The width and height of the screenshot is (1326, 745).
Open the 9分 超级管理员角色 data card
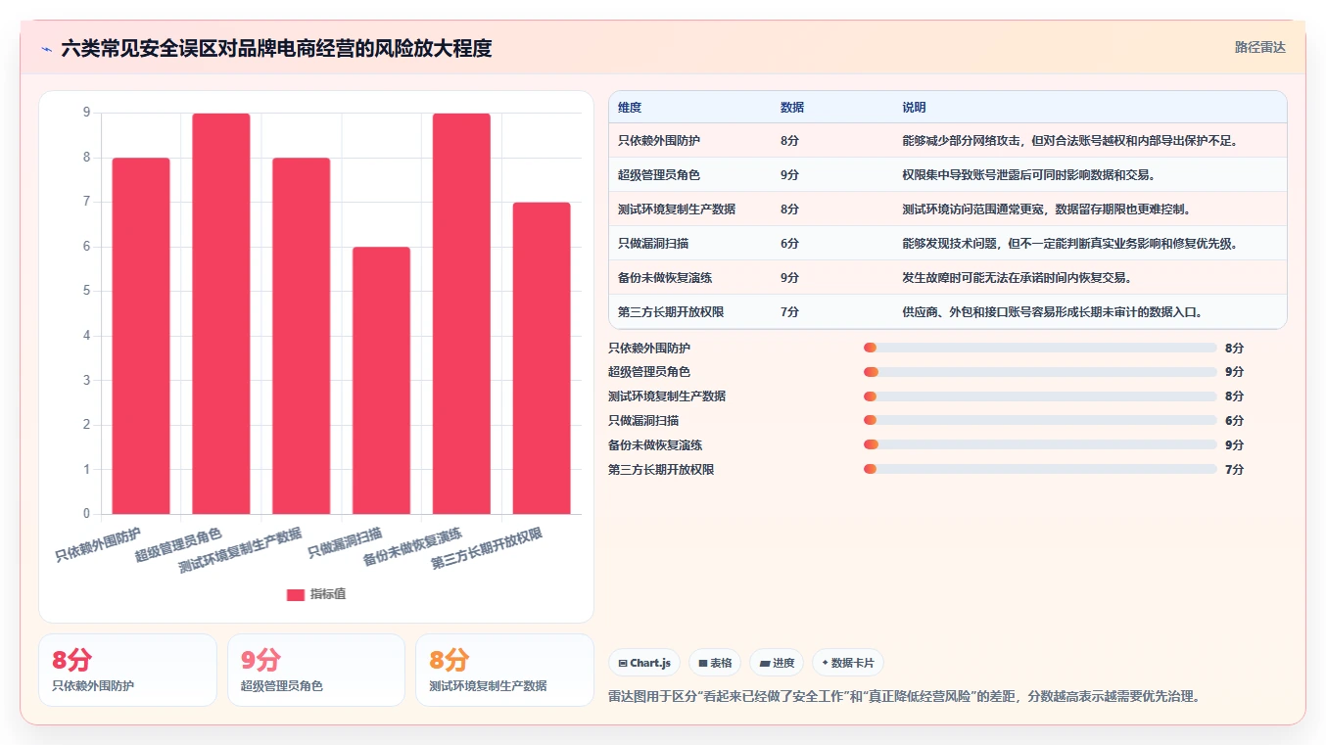(315, 670)
